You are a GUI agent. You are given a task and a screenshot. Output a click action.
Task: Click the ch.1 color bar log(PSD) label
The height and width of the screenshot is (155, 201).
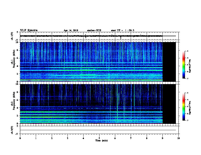(x=190, y=66)
